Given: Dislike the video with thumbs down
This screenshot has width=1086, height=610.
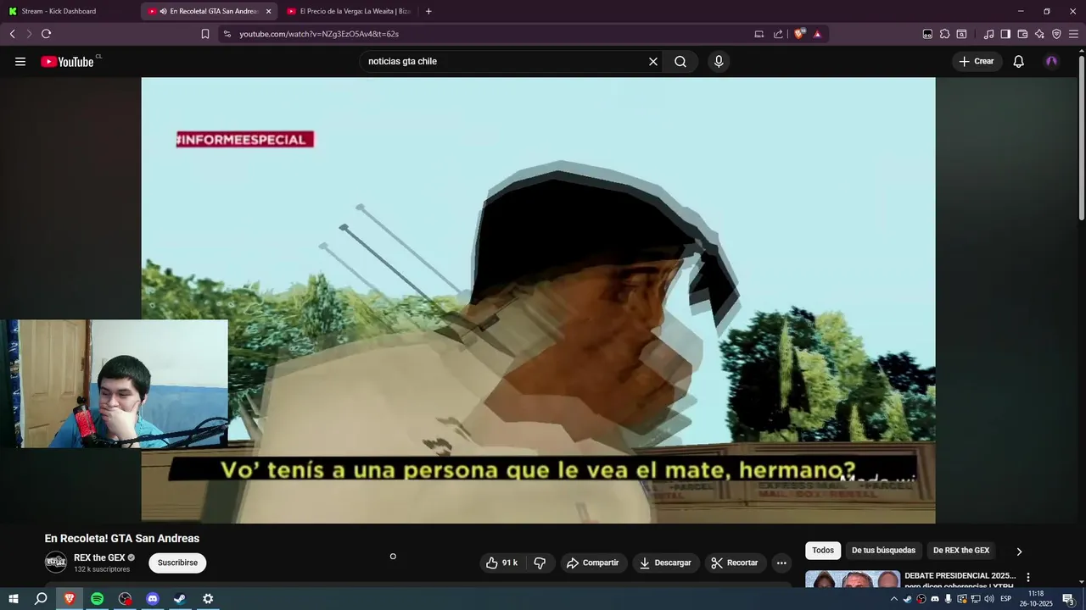Looking at the screenshot, I should (540, 563).
